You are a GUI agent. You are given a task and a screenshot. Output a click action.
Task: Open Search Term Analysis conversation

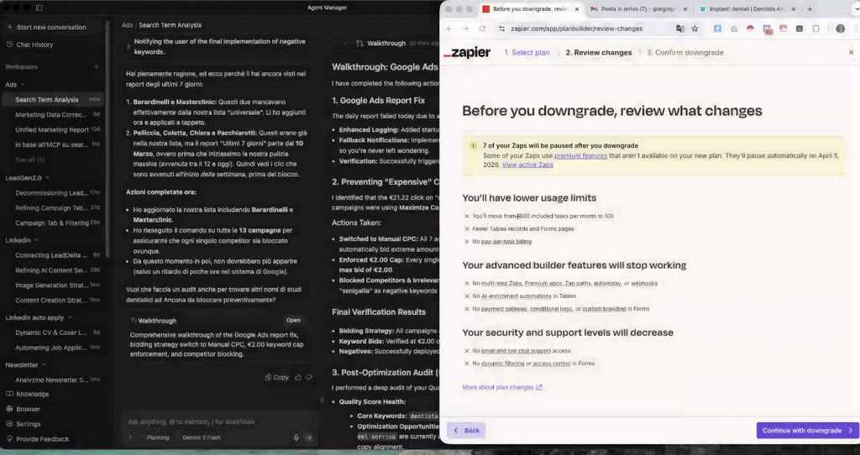tap(53, 100)
